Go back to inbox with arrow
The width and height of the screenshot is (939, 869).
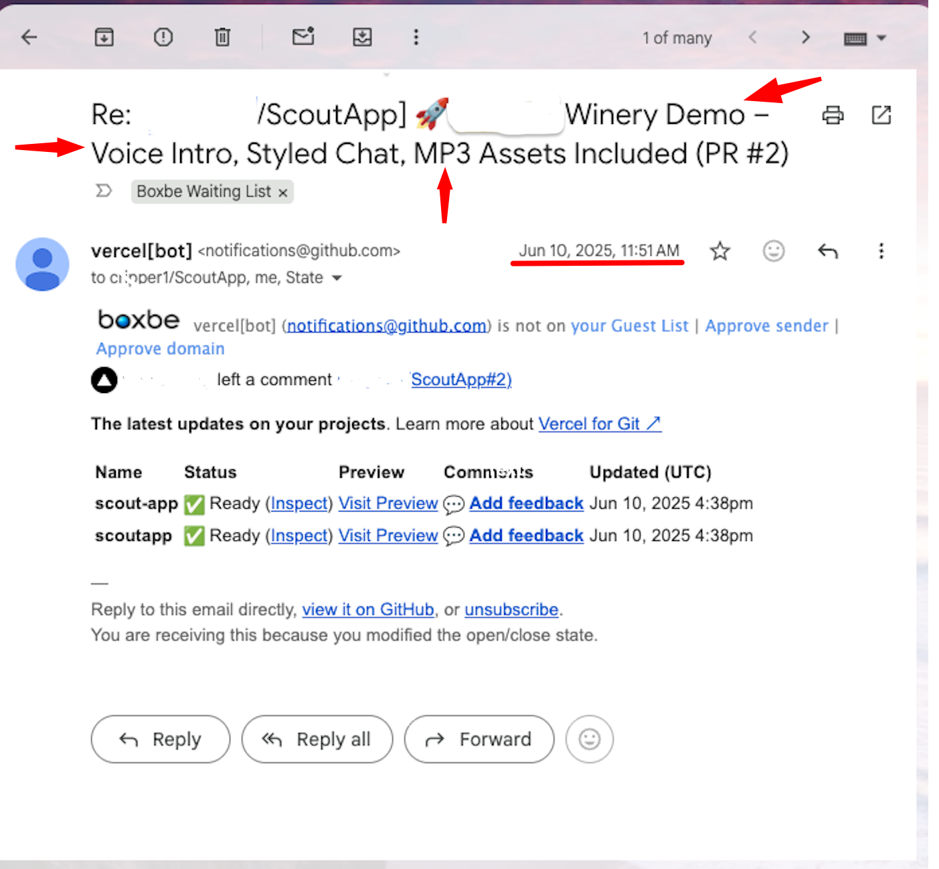tap(29, 37)
